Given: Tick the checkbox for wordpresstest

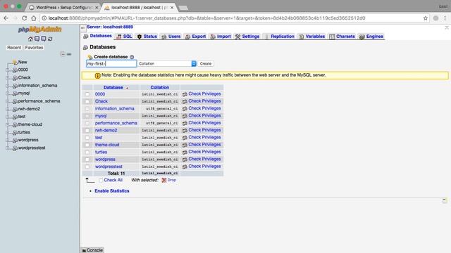Looking at the screenshot, I should click(x=87, y=167).
